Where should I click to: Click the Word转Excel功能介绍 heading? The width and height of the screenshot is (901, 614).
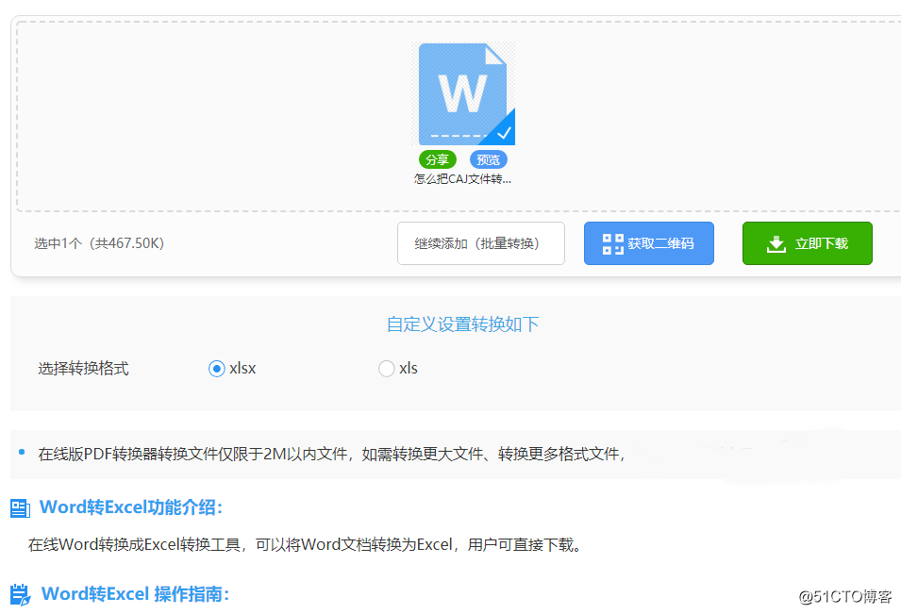click(x=131, y=507)
